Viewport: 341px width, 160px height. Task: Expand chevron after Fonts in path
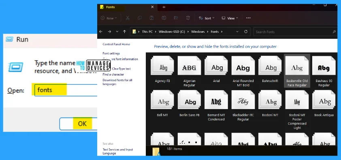coord(222,32)
